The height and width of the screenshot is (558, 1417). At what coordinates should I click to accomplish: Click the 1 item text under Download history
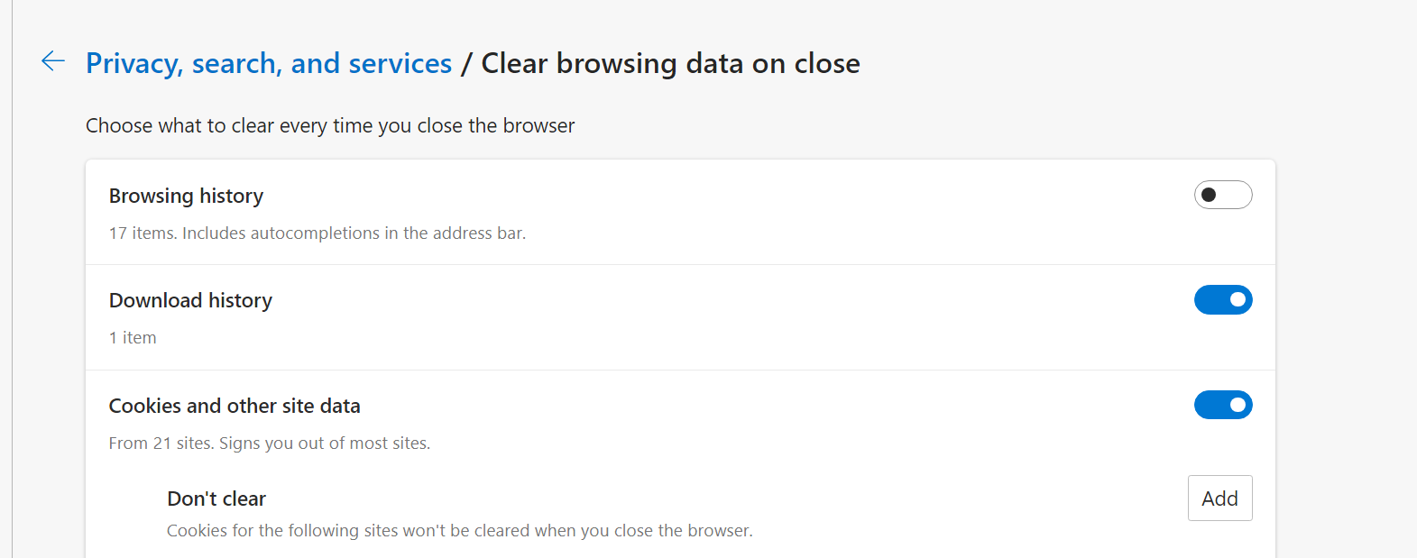133,338
